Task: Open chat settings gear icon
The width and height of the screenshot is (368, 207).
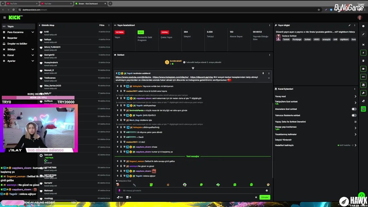Action: point(256,197)
